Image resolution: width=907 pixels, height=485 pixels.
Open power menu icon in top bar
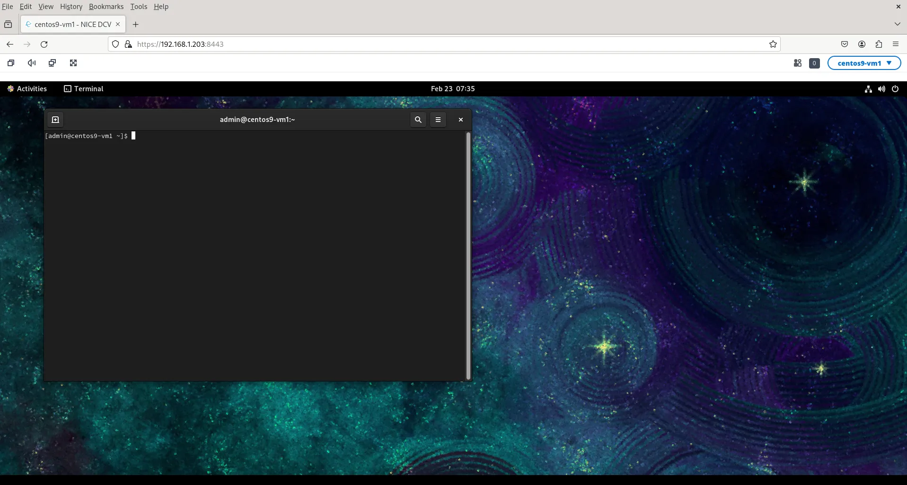tap(895, 89)
